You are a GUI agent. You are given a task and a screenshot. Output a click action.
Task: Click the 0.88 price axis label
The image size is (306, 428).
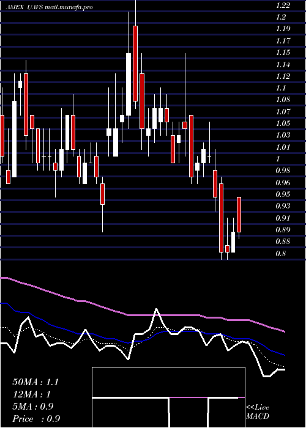283,242
